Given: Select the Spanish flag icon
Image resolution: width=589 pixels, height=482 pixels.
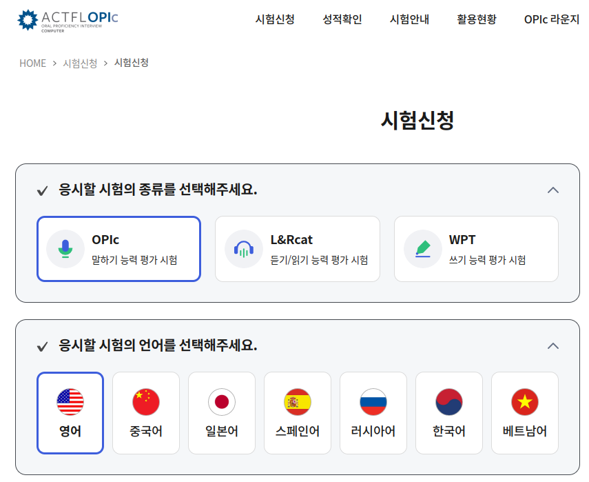Looking at the screenshot, I should click(x=297, y=401).
